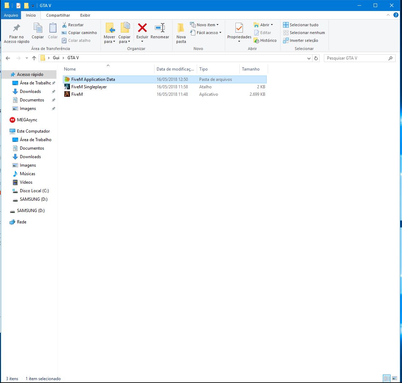
Task: Click the Colar clipboard icon
Action: 53,31
